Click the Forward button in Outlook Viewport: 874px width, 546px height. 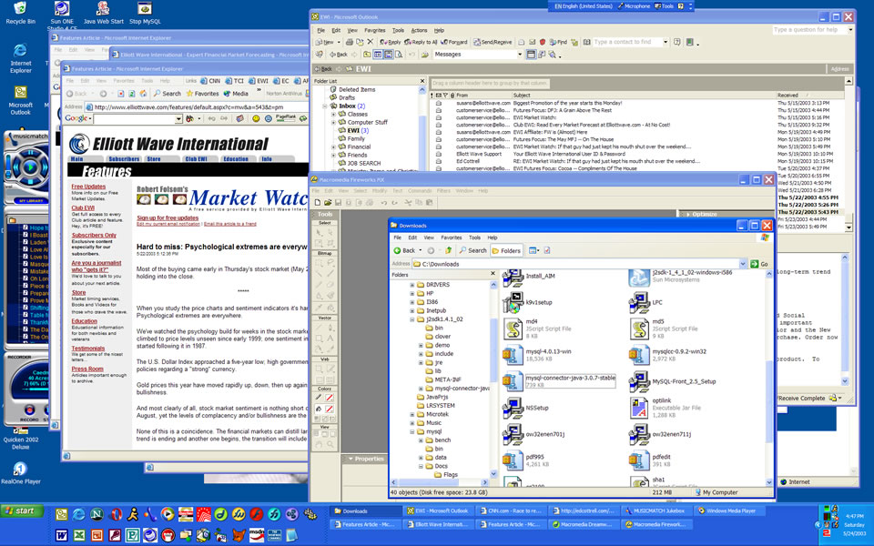[453, 42]
